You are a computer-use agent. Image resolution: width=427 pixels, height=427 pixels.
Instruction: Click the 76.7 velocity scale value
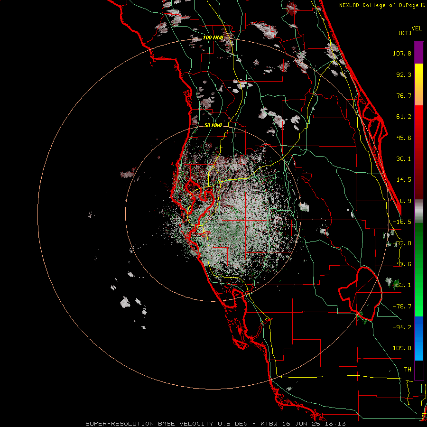click(404, 95)
